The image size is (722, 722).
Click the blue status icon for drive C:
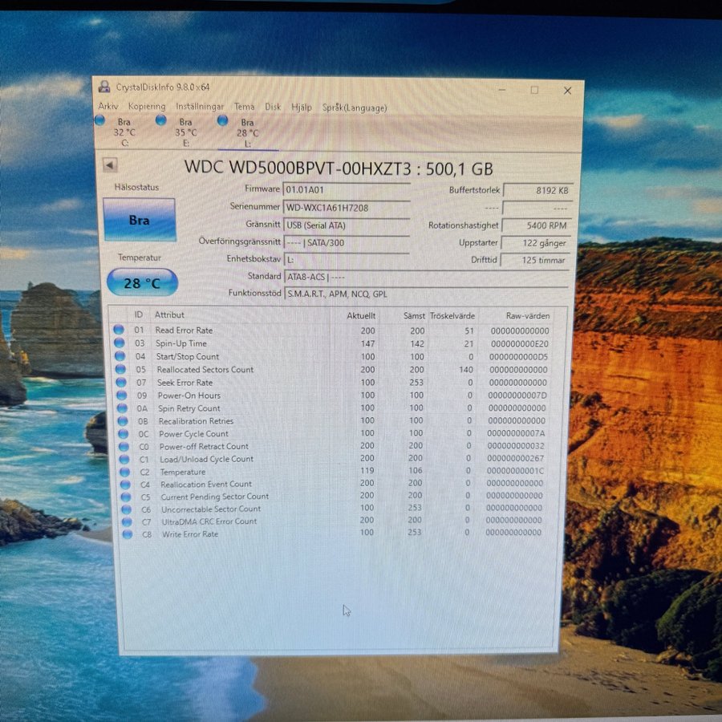(100, 120)
